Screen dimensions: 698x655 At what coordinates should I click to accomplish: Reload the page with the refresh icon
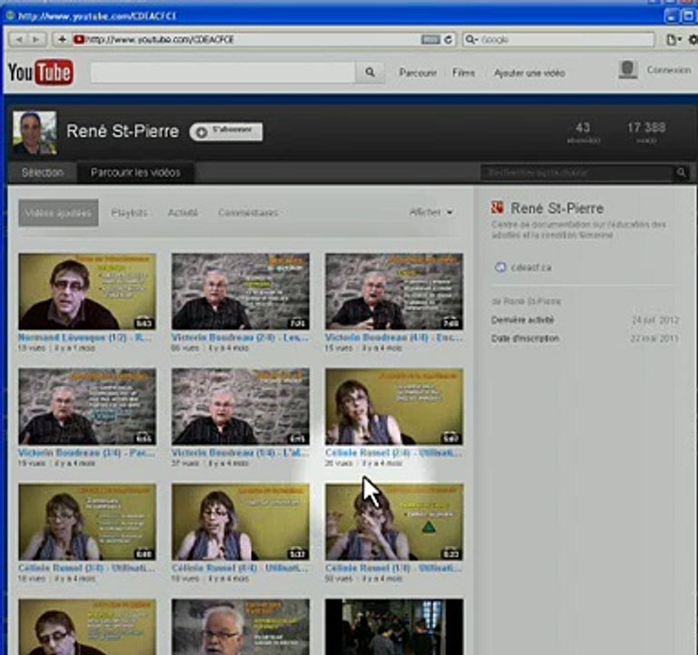(449, 39)
